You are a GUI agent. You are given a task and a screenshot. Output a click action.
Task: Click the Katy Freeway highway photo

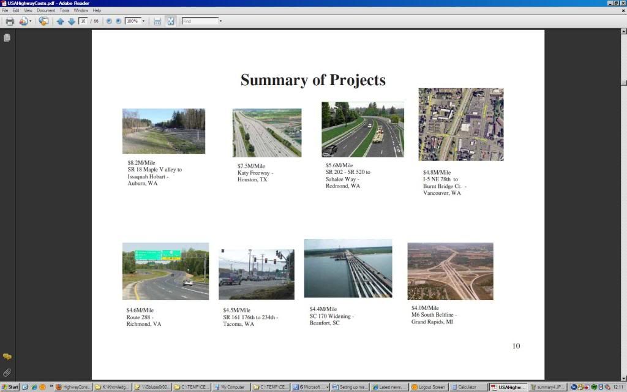[266, 133]
